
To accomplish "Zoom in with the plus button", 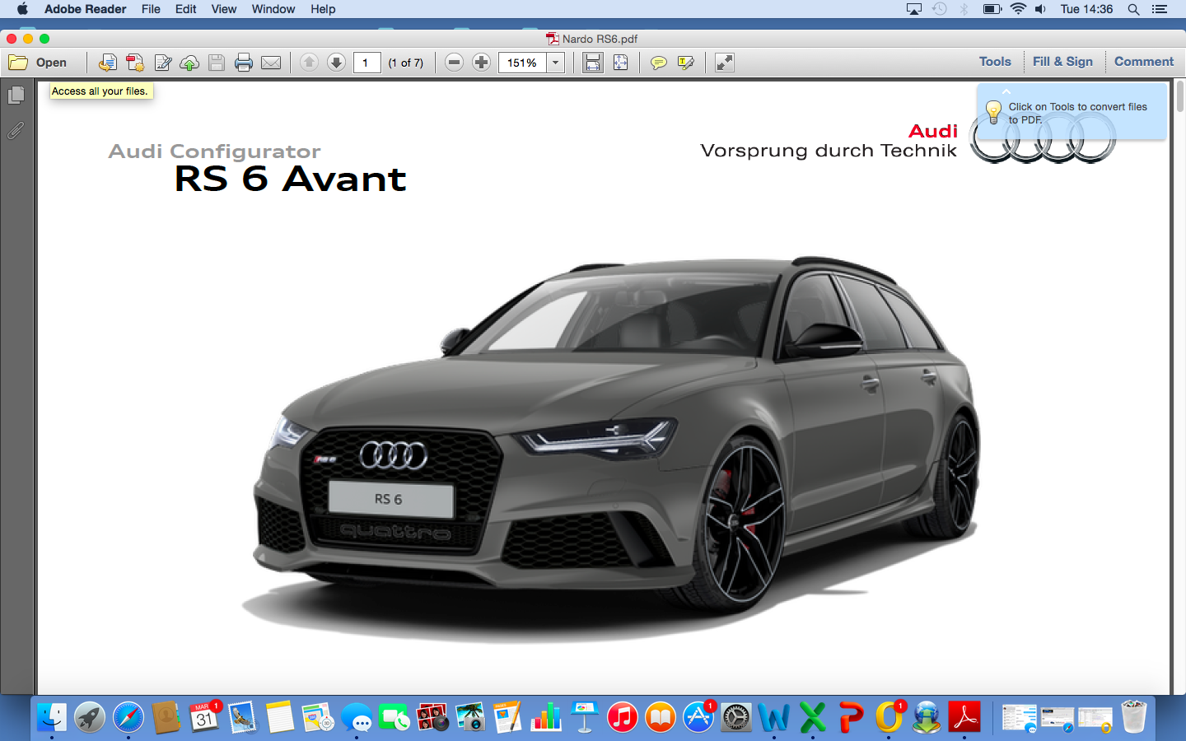I will pyautogui.click(x=482, y=63).
